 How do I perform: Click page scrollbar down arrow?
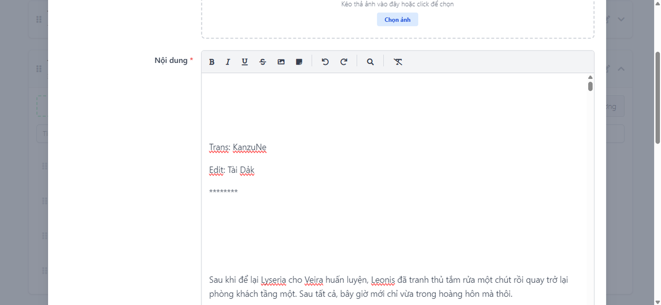[x=657, y=301]
